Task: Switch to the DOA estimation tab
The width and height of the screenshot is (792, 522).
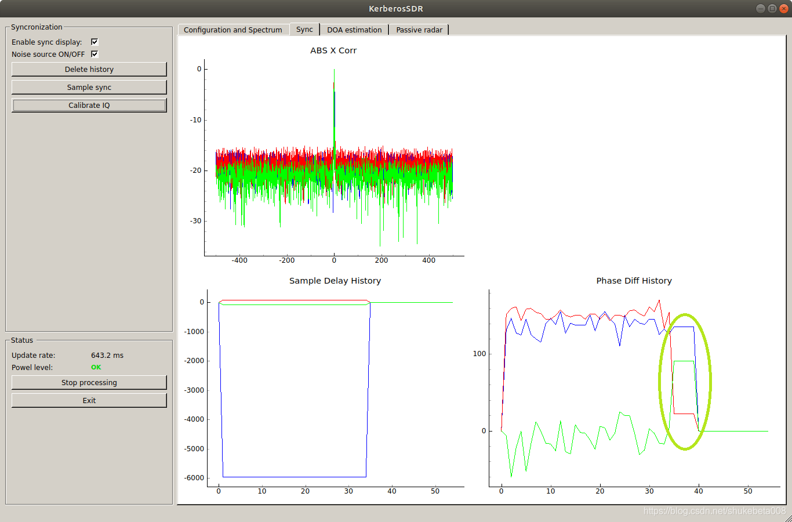Action: click(x=354, y=30)
